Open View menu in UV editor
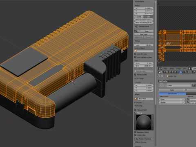The height and width of the screenshot is (147, 196). (165, 69)
